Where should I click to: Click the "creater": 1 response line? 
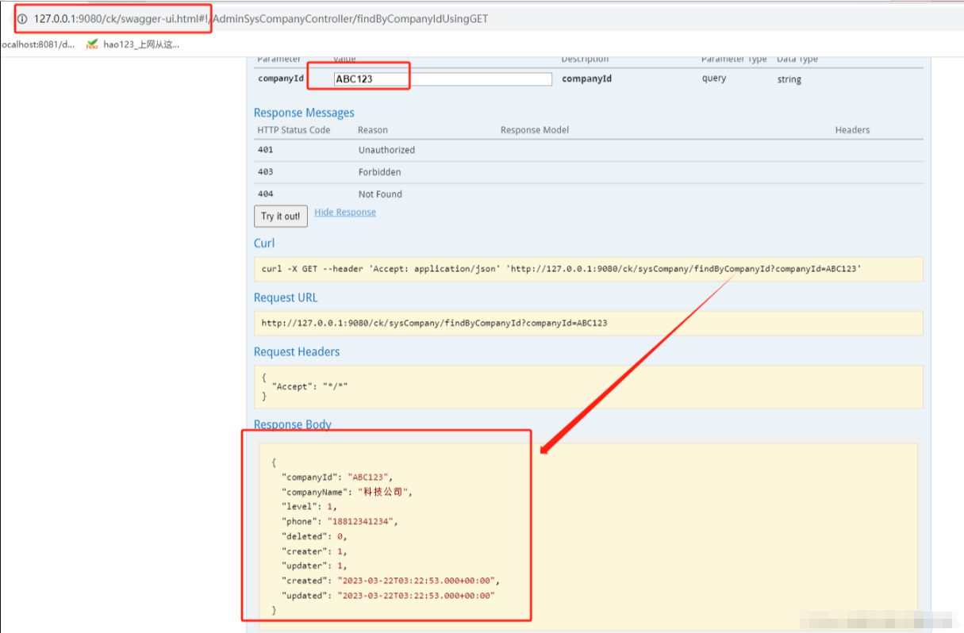click(314, 551)
